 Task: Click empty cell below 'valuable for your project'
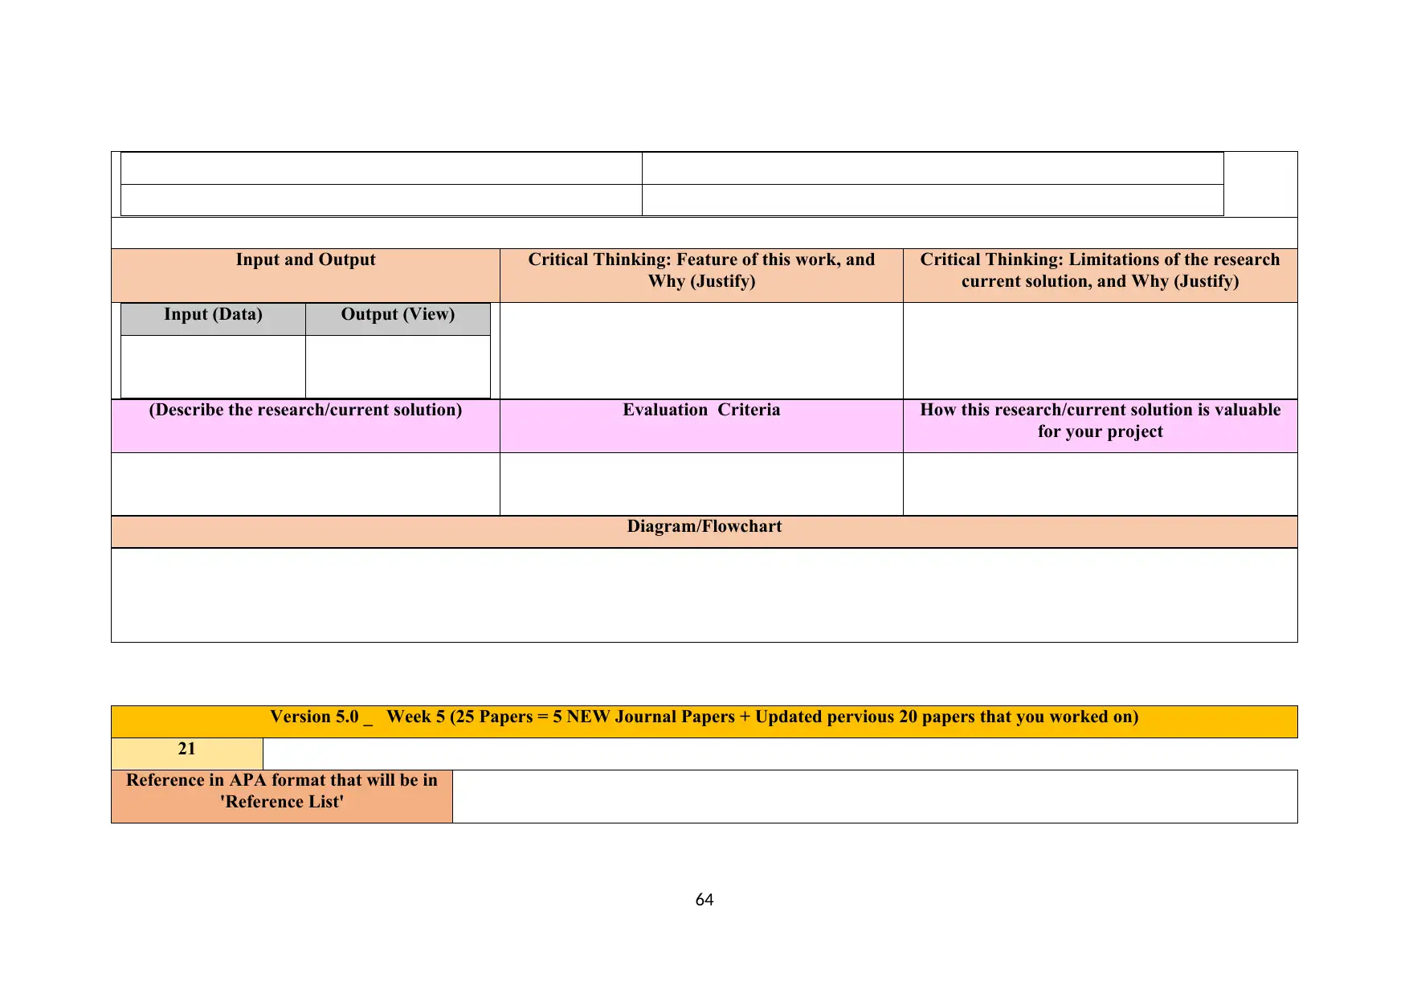tap(1100, 484)
